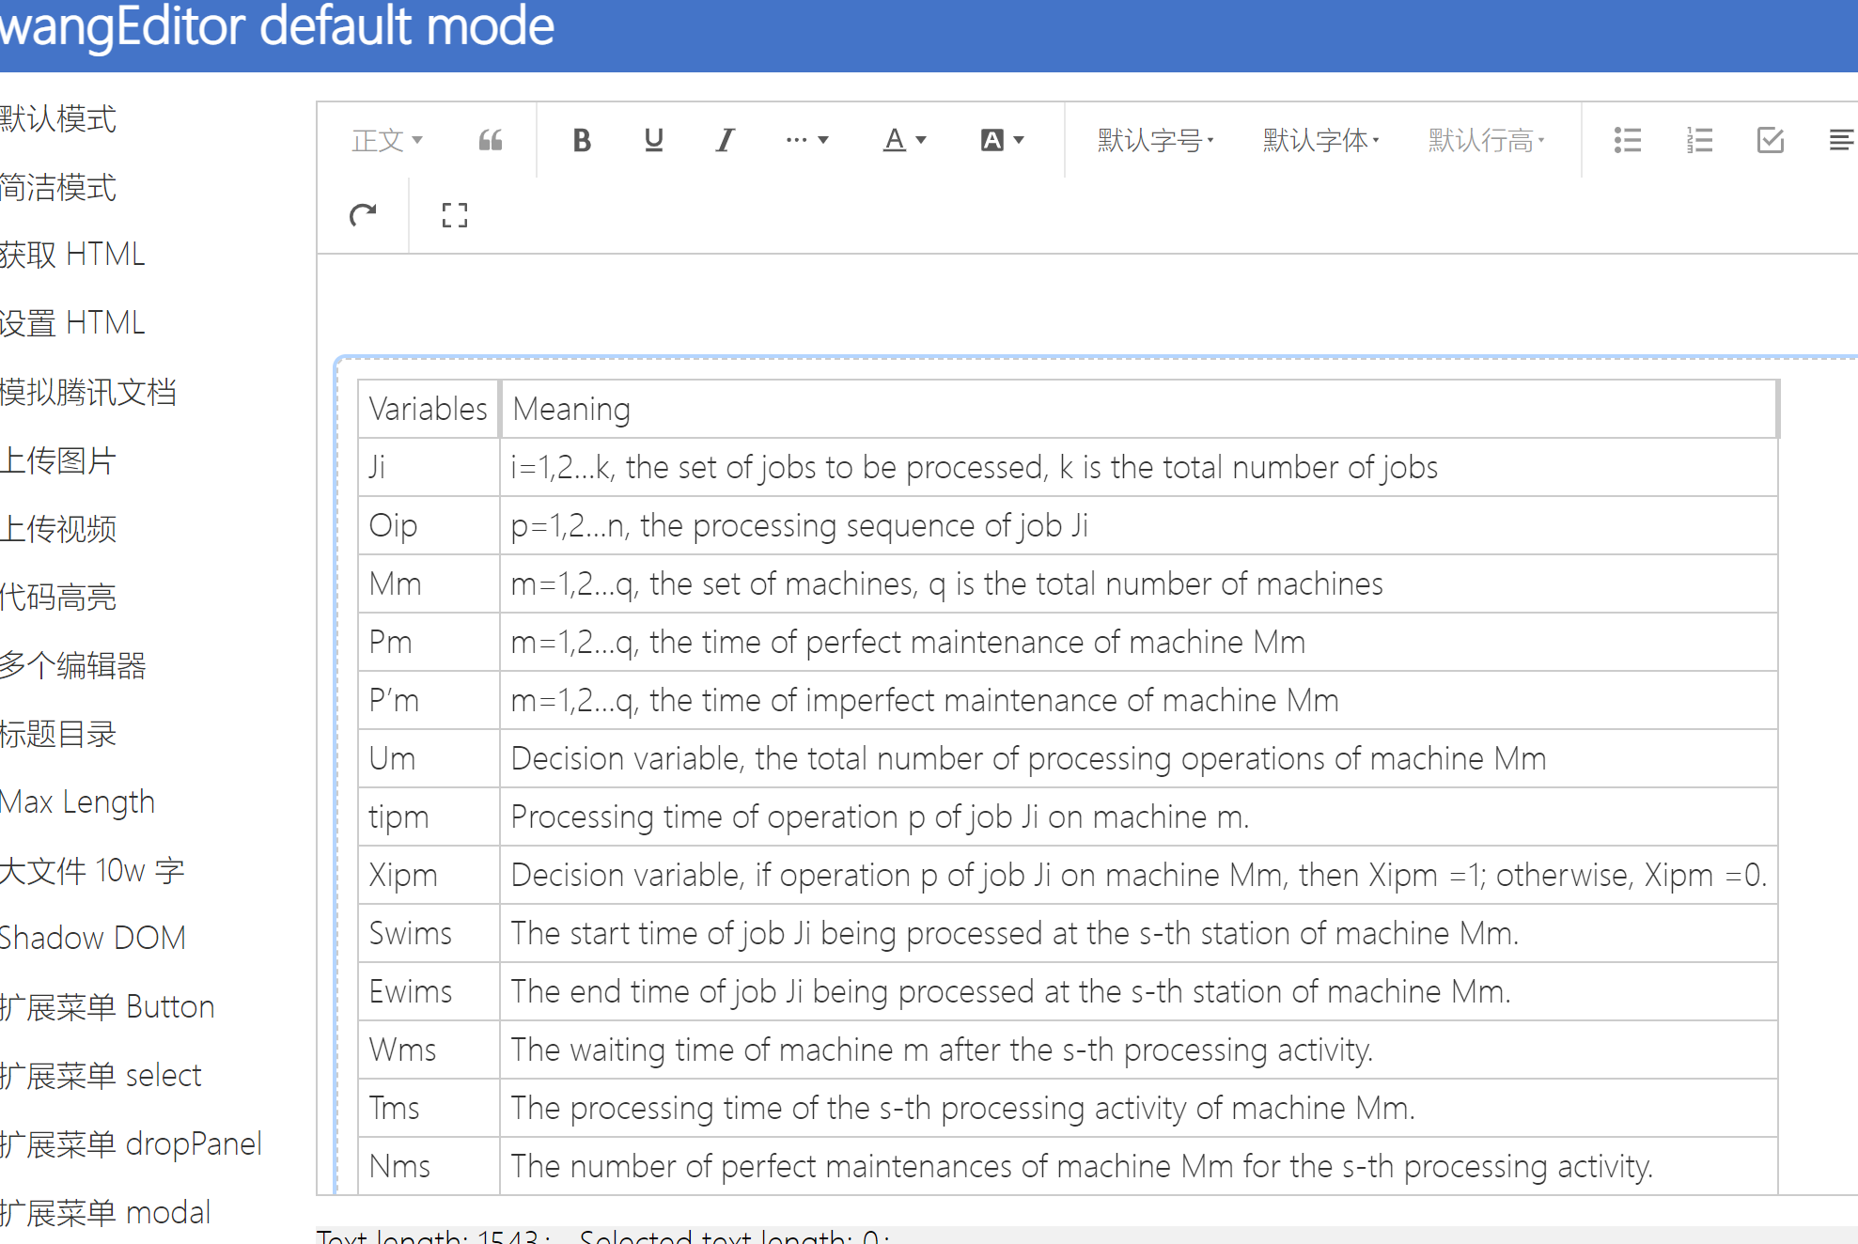The image size is (1858, 1244).
Task: Click the redo icon
Action: click(364, 215)
